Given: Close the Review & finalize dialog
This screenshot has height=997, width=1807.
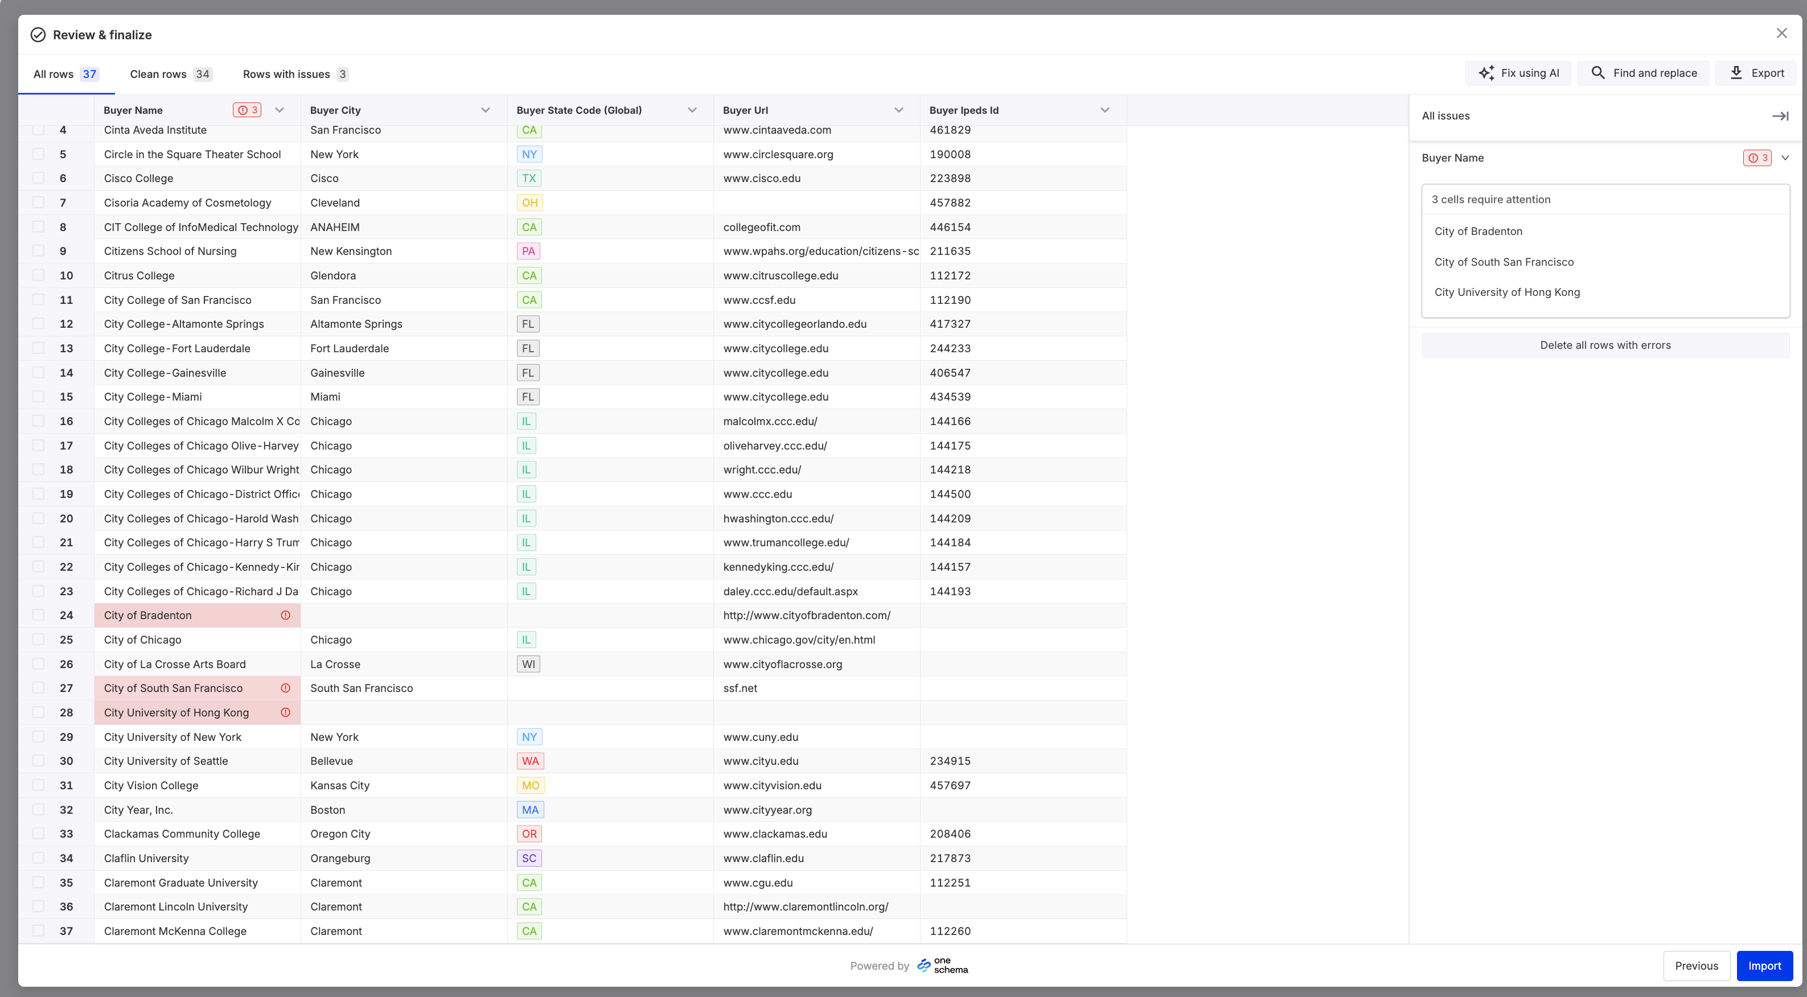Looking at the screenshot, I should coord(1782,34).
